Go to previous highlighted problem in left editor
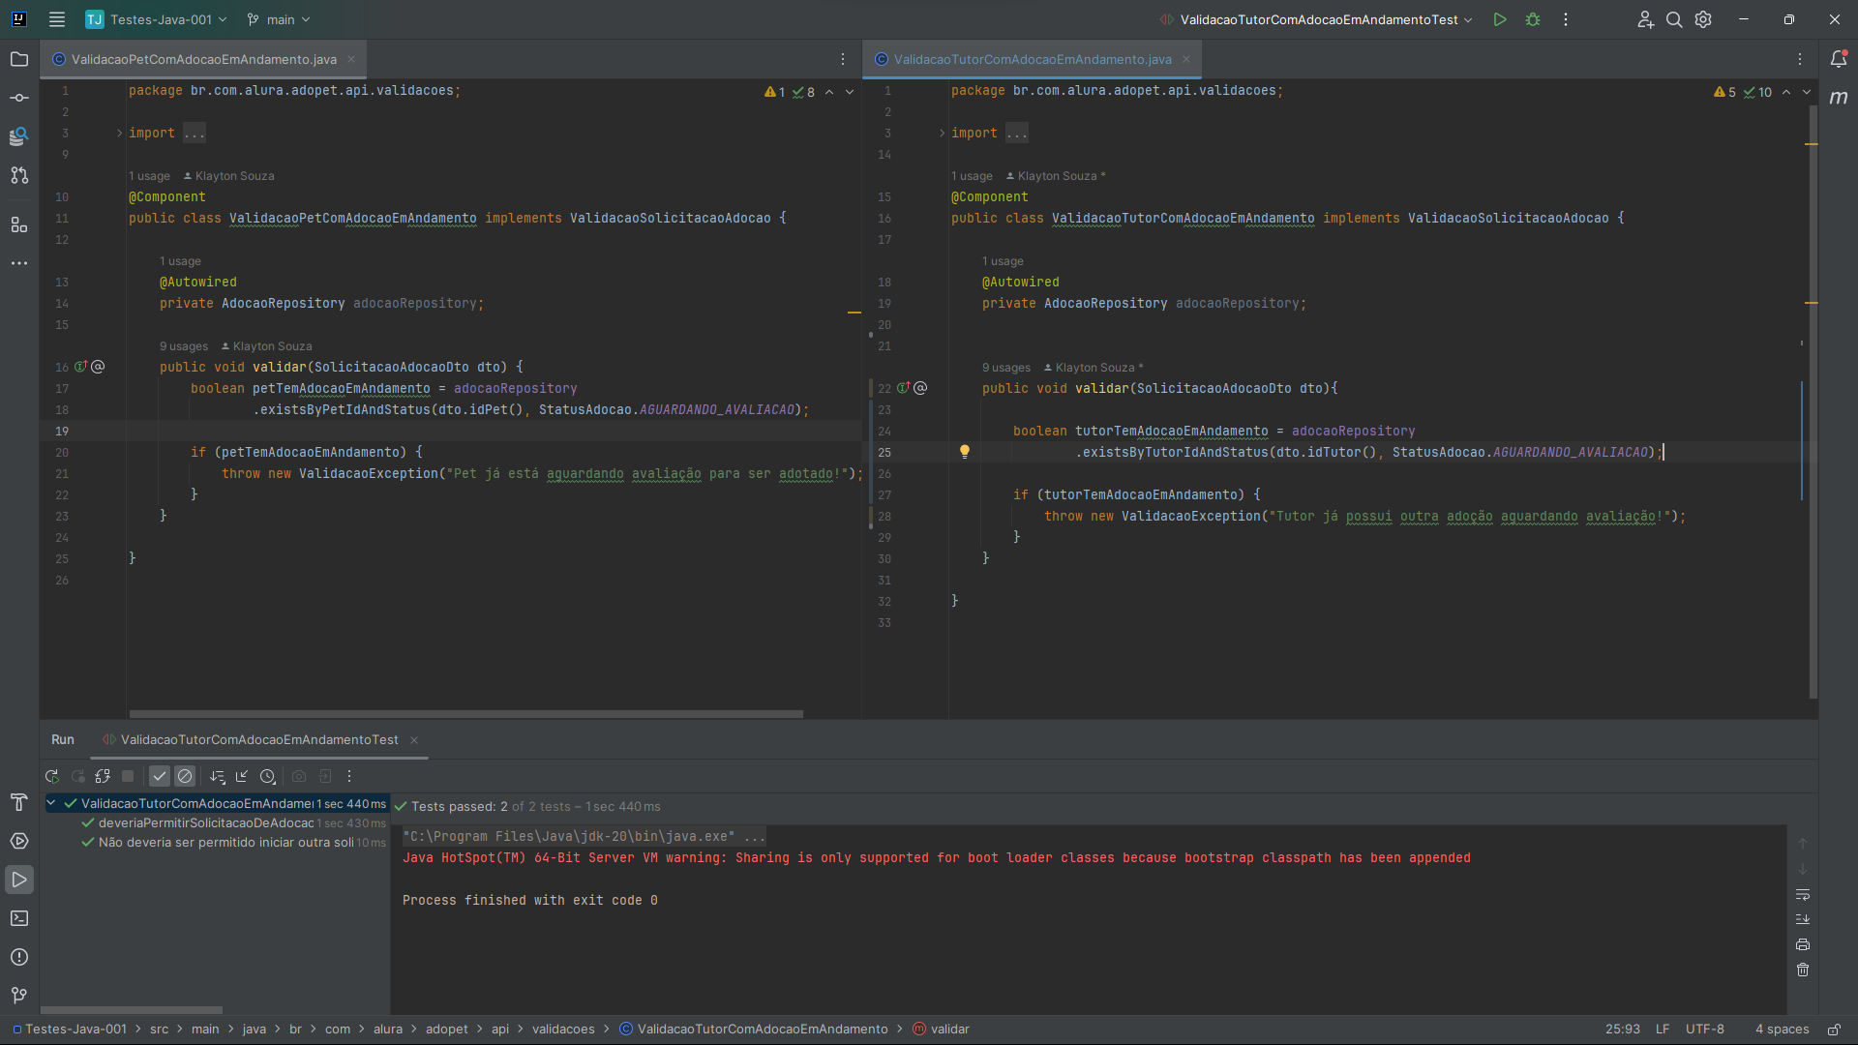Viewport: 1858px width, 1045px height. [829, 92]
